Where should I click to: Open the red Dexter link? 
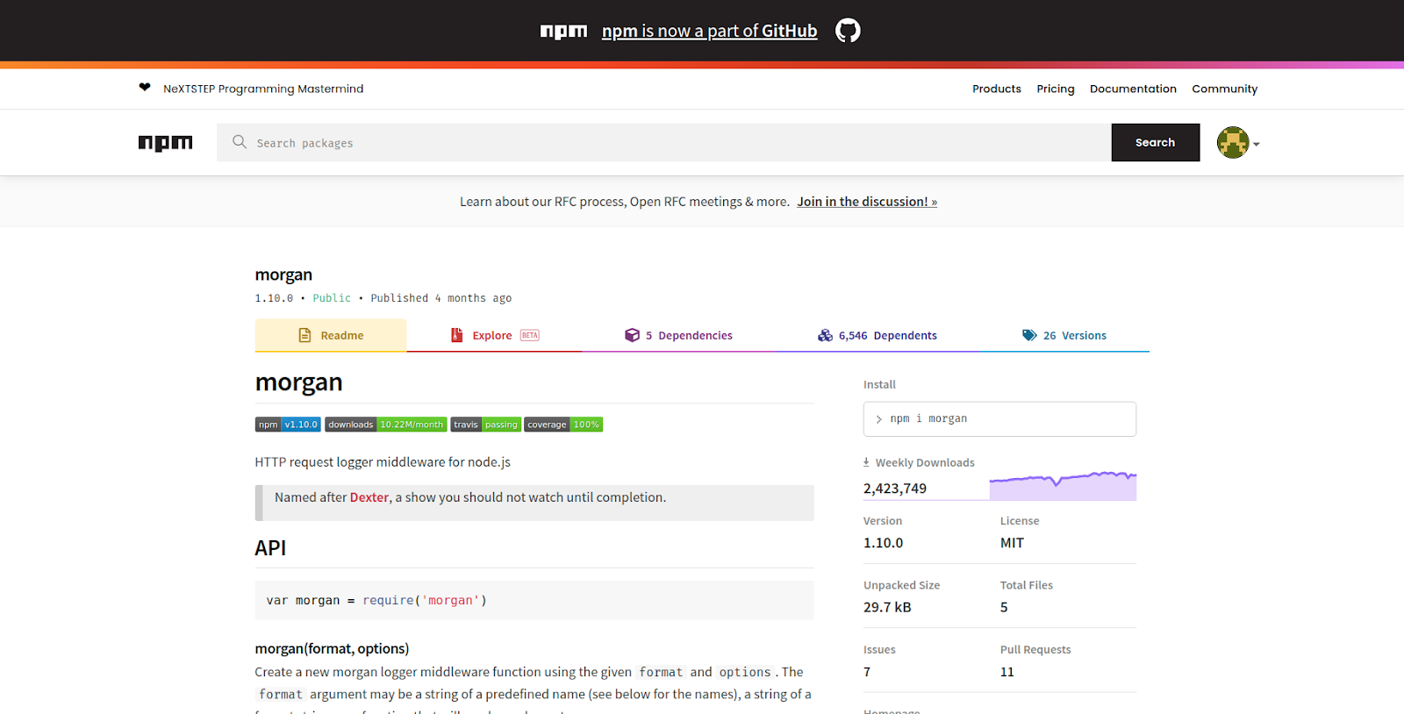pos(369,497)
